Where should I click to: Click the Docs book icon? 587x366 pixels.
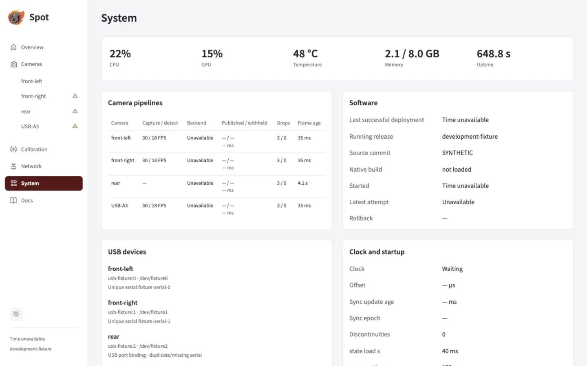tap(13, 200)
